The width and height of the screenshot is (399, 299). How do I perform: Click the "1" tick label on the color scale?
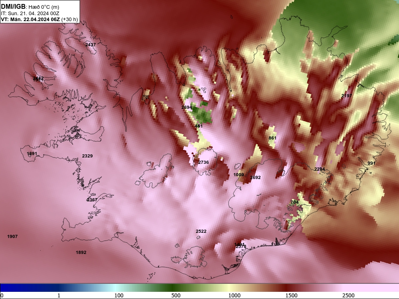(59, 295)
